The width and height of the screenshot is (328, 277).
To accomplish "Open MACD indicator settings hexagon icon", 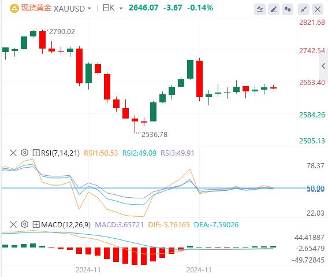I will click(25, 224).
